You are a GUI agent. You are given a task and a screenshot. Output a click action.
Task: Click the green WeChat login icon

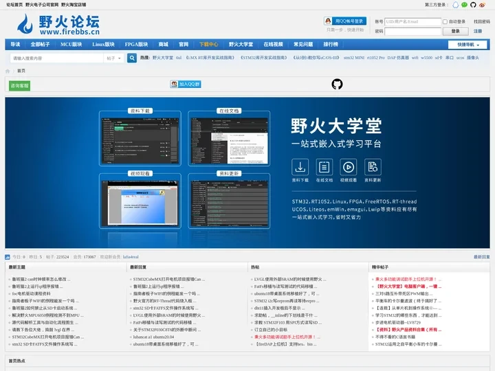point(464,5)
